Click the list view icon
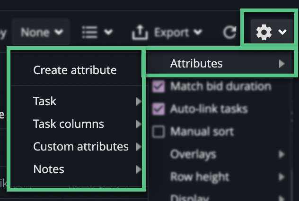 pyautogui.click(x=89, y=32)
